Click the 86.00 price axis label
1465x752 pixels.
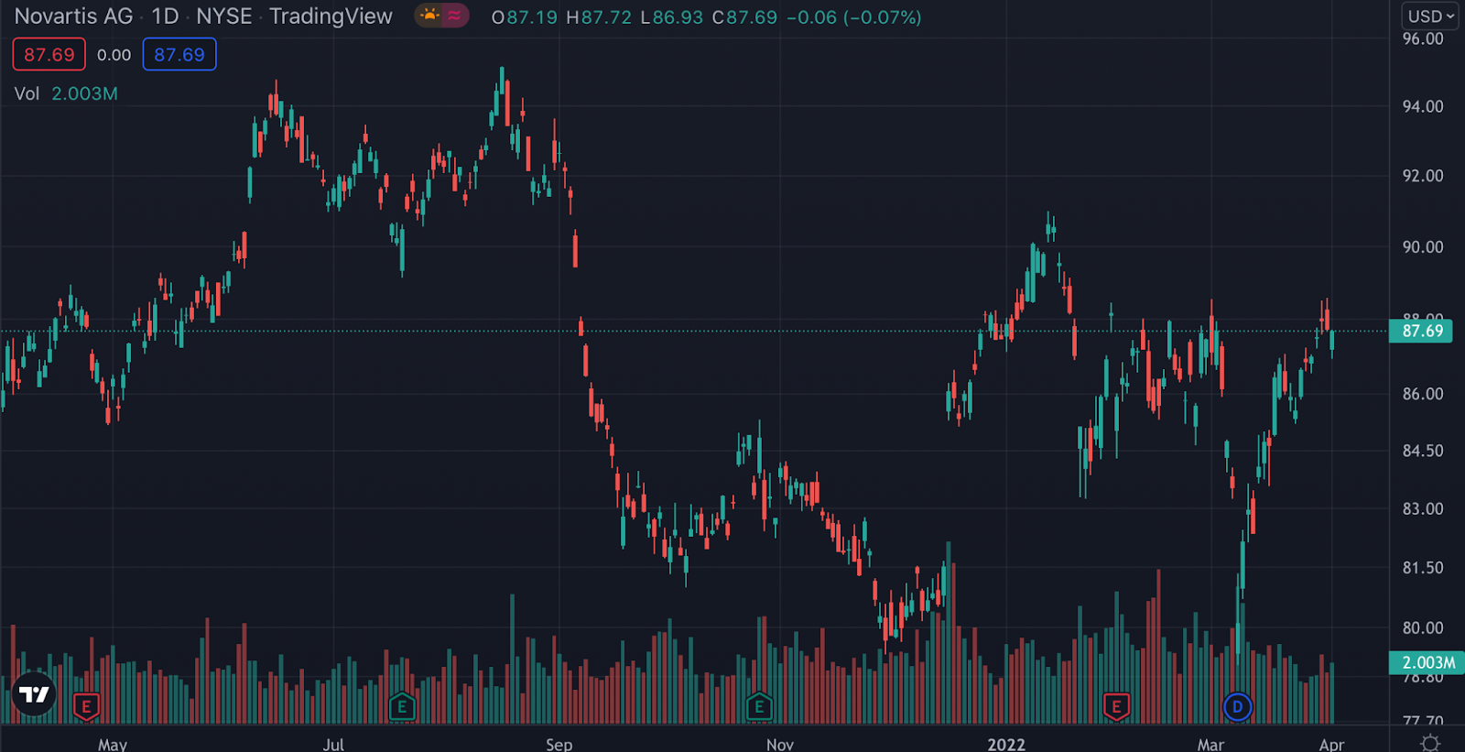[x=1423, y=393]
